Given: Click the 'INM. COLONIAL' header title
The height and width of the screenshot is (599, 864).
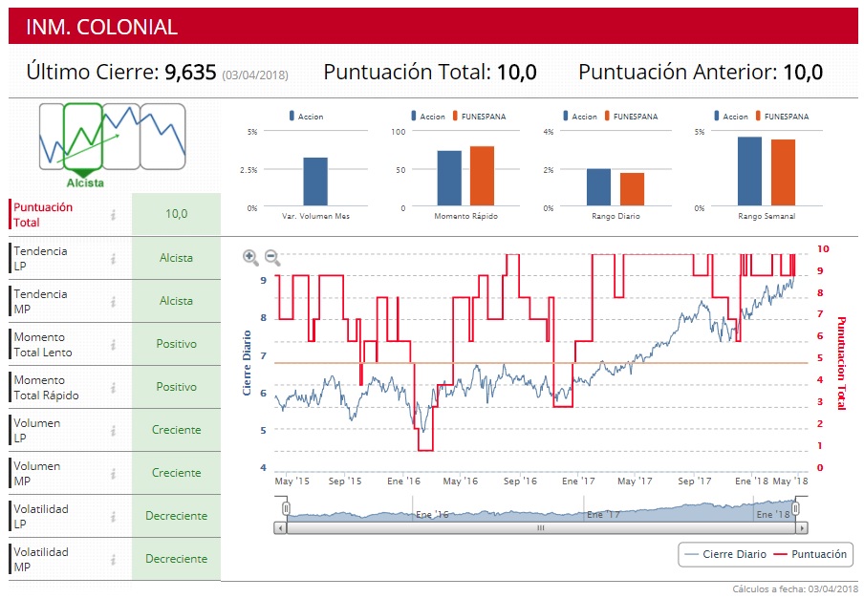Looking at the screenshot, I should coord(102,27).
